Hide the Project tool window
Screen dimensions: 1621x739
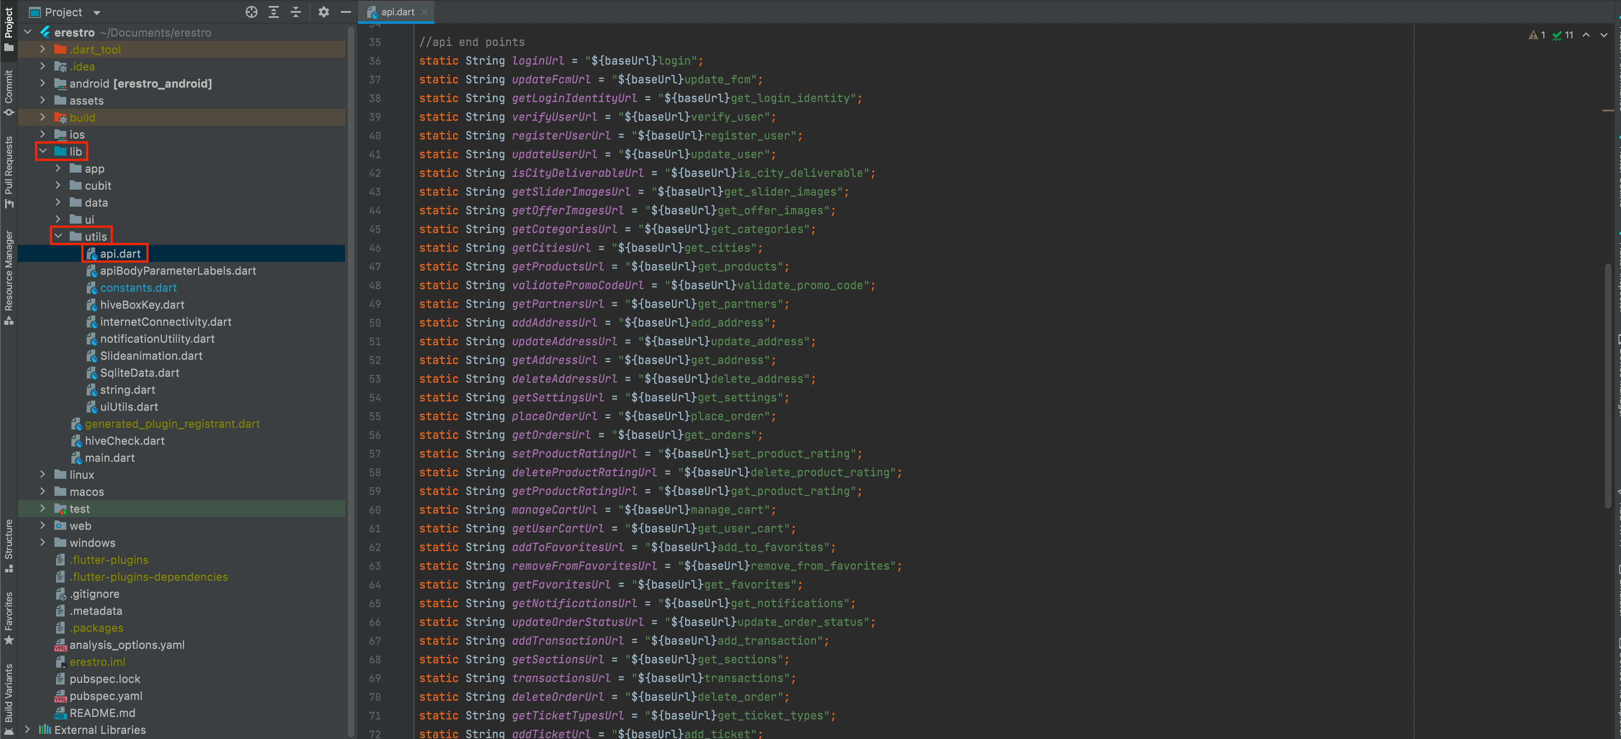(346, 12)
